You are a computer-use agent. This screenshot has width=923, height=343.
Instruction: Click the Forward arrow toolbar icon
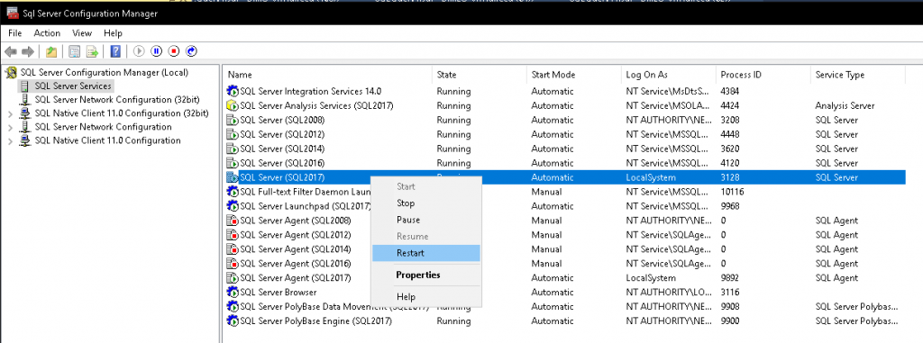[28, 52]
